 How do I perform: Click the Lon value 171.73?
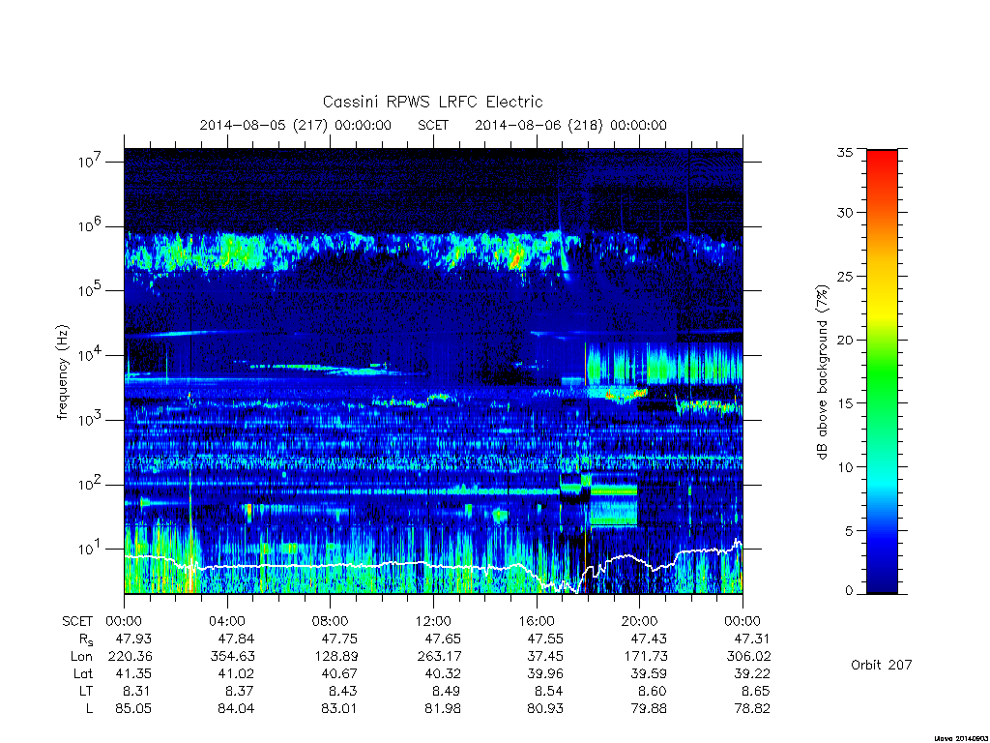[x=645, y=657]
